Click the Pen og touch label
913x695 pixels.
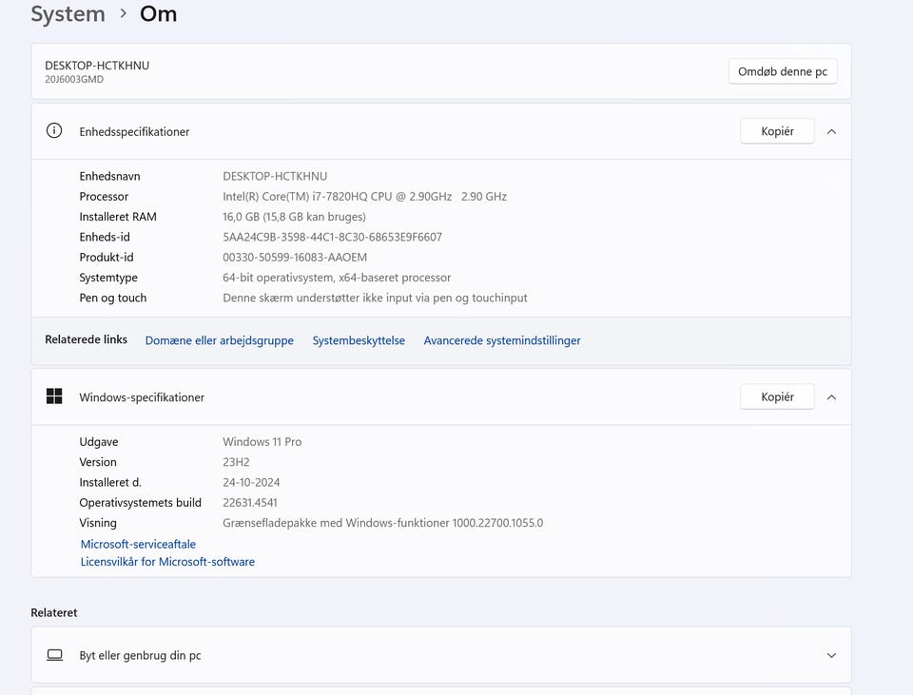click(x=113, y=298)
